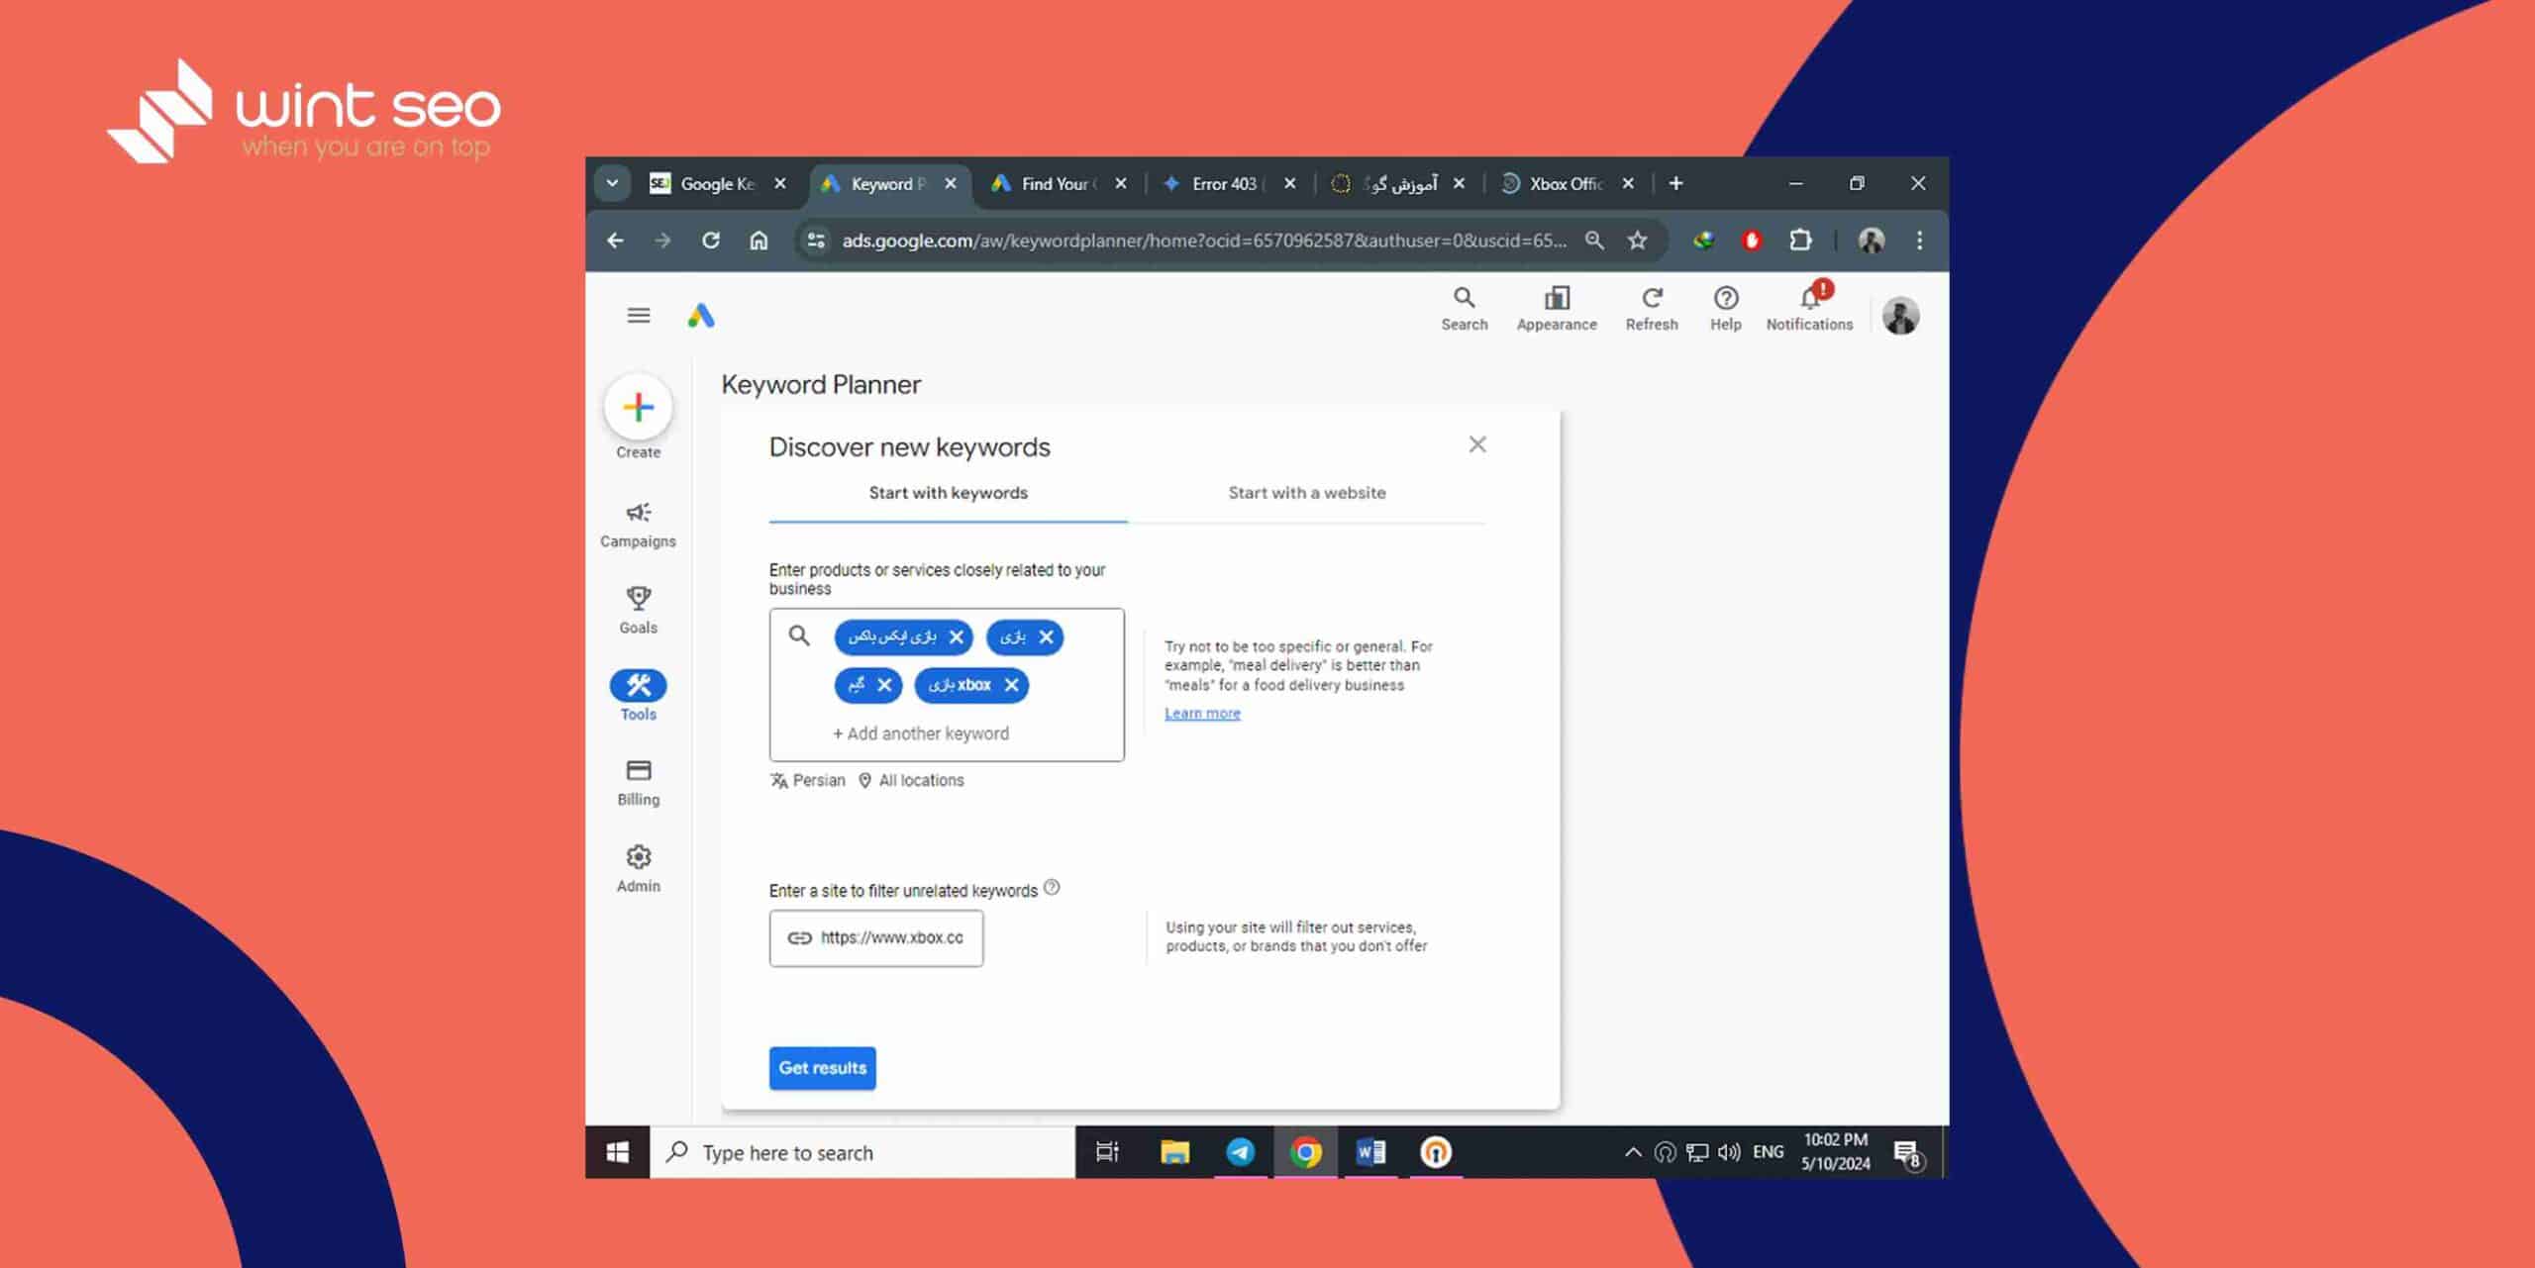Open a new browser tab
The image size is (2535, 1268).
tap(1675, 183)
